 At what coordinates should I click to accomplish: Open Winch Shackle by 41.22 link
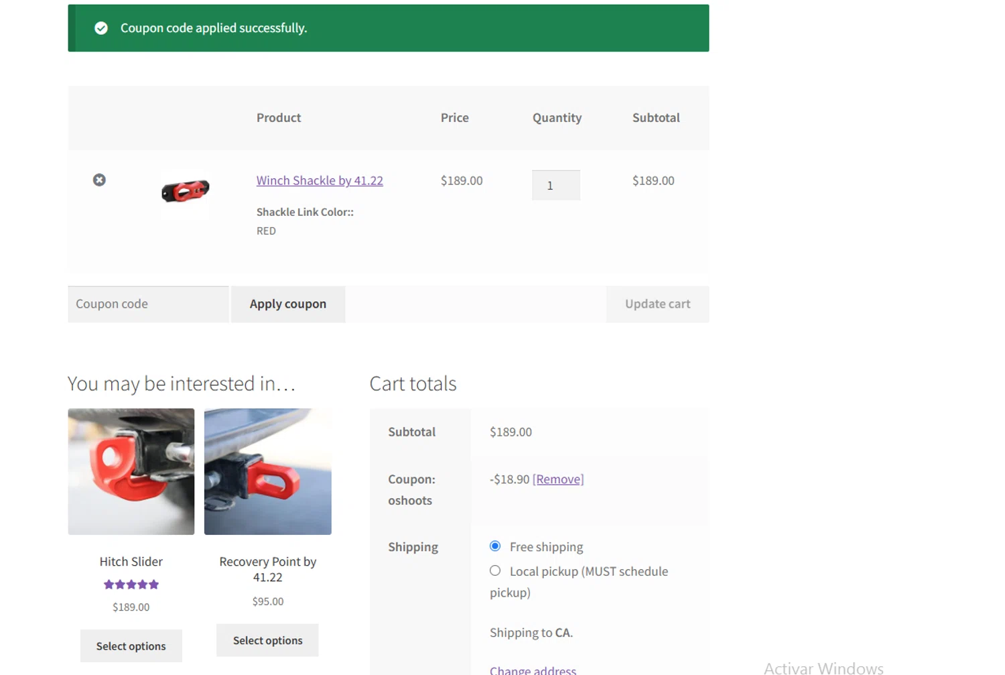(320, 180)
